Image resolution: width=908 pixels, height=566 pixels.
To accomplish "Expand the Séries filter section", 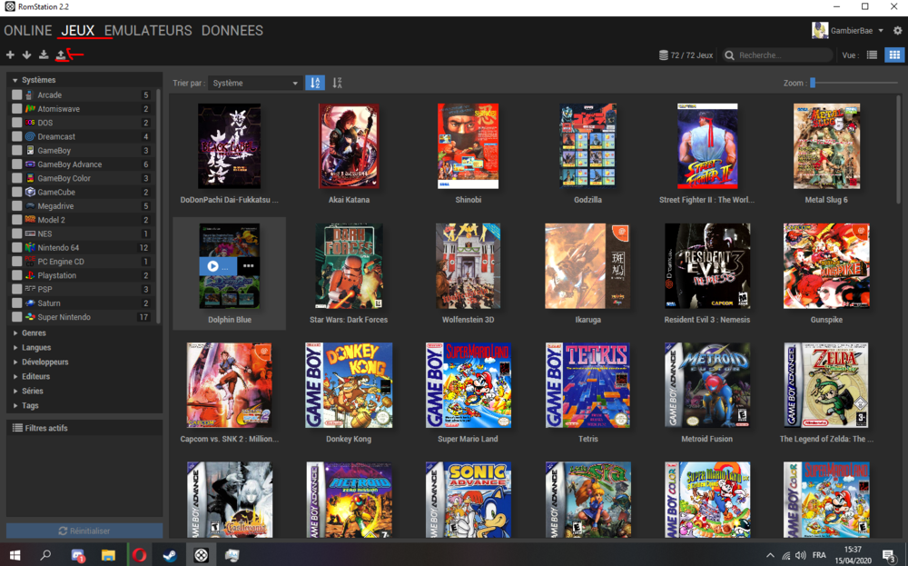I will (15, 391).
